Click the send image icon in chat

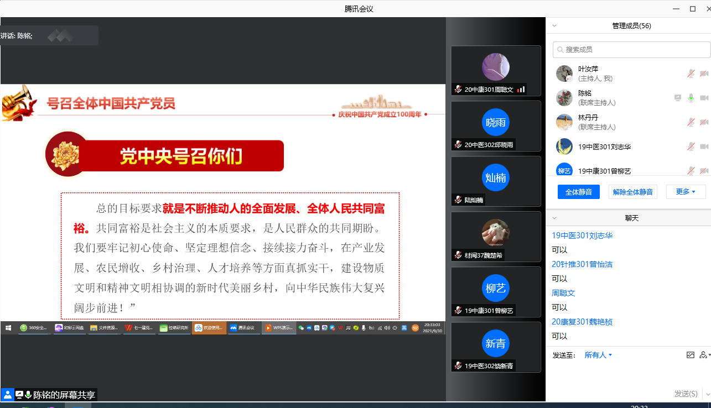click(690, 355)
